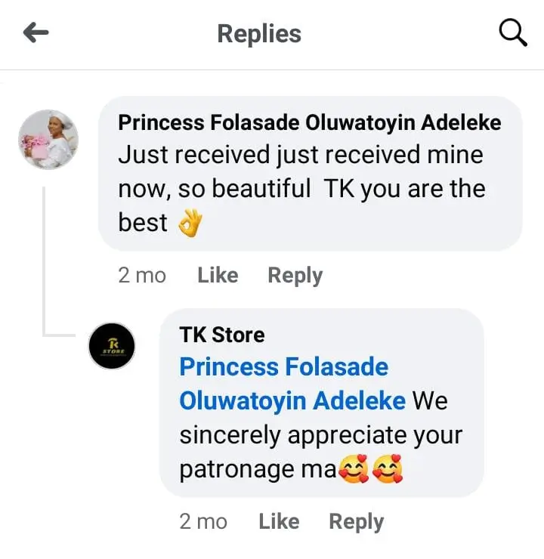Reply to Princess Folasade's comment

click(x=295, y=276)
